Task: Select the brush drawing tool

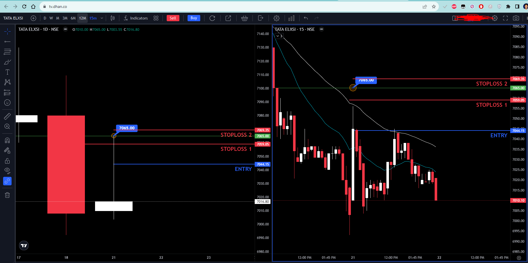Action: click(x=7, y=62)
